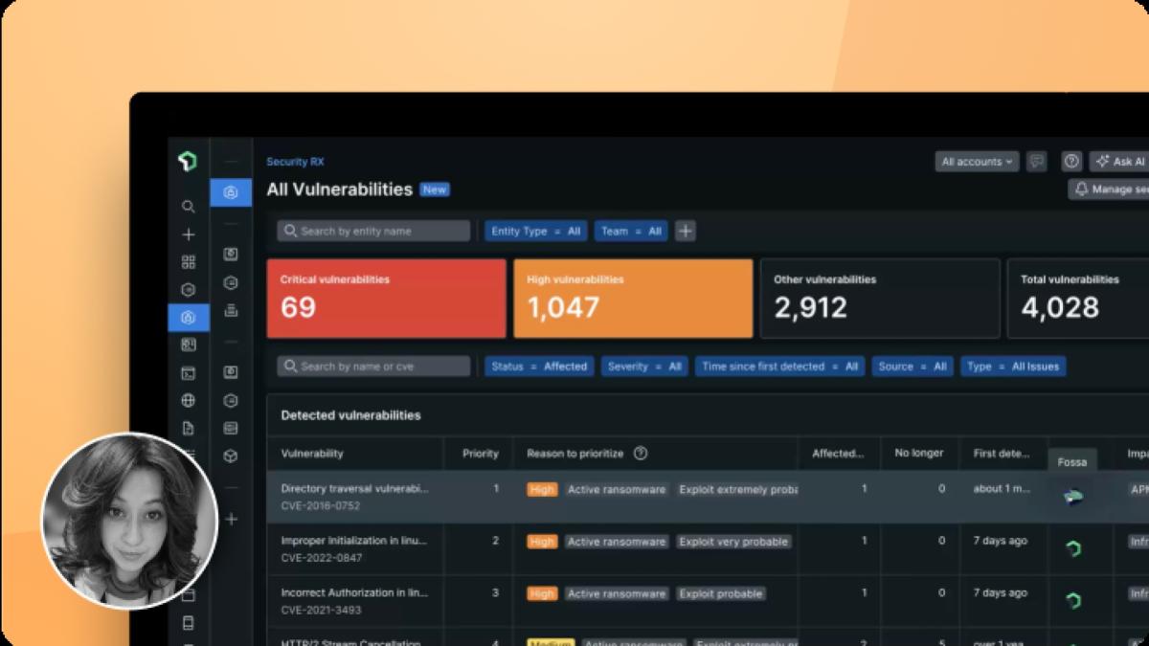Screen dimensions: 1149x646
Task: Click the New badge beside All Vulnerabilities
Action: coord(435,189)
